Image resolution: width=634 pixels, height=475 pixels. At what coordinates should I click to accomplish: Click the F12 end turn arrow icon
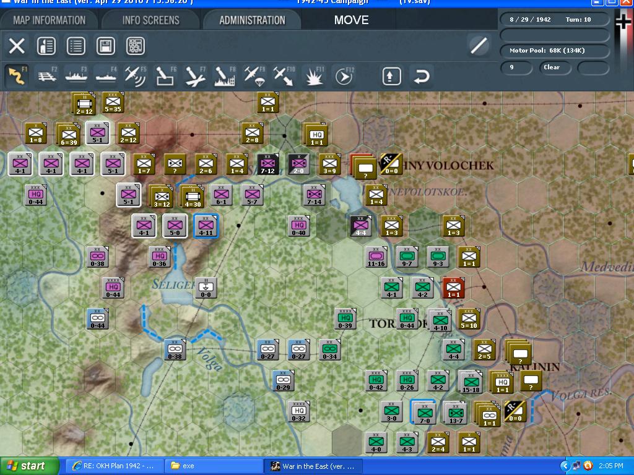tap(344, 75)
